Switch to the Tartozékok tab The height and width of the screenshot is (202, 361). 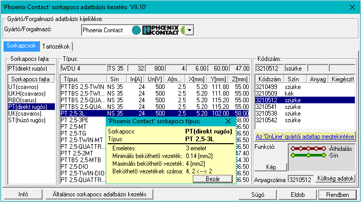56,47
